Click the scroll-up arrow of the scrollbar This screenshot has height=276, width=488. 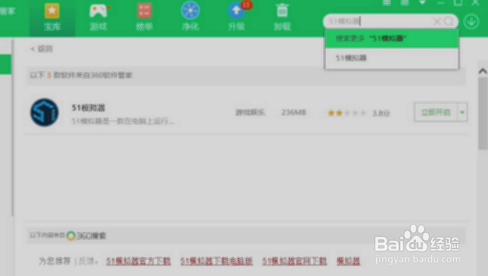point(483,71)
